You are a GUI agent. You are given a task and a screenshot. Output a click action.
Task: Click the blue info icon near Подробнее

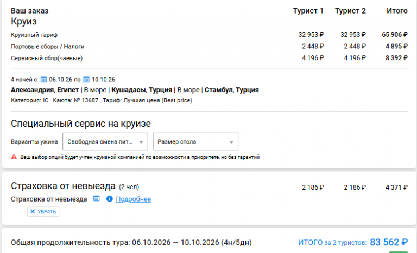109,199
